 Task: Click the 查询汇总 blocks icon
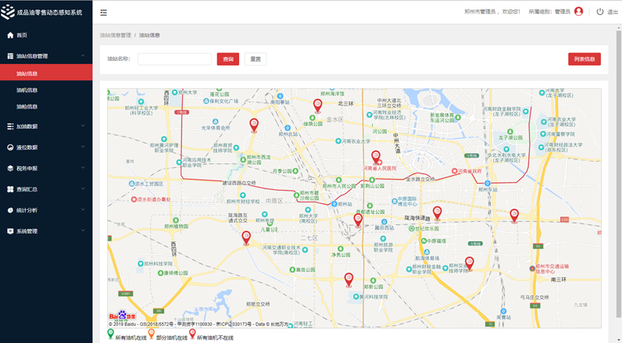click(10, 190)
